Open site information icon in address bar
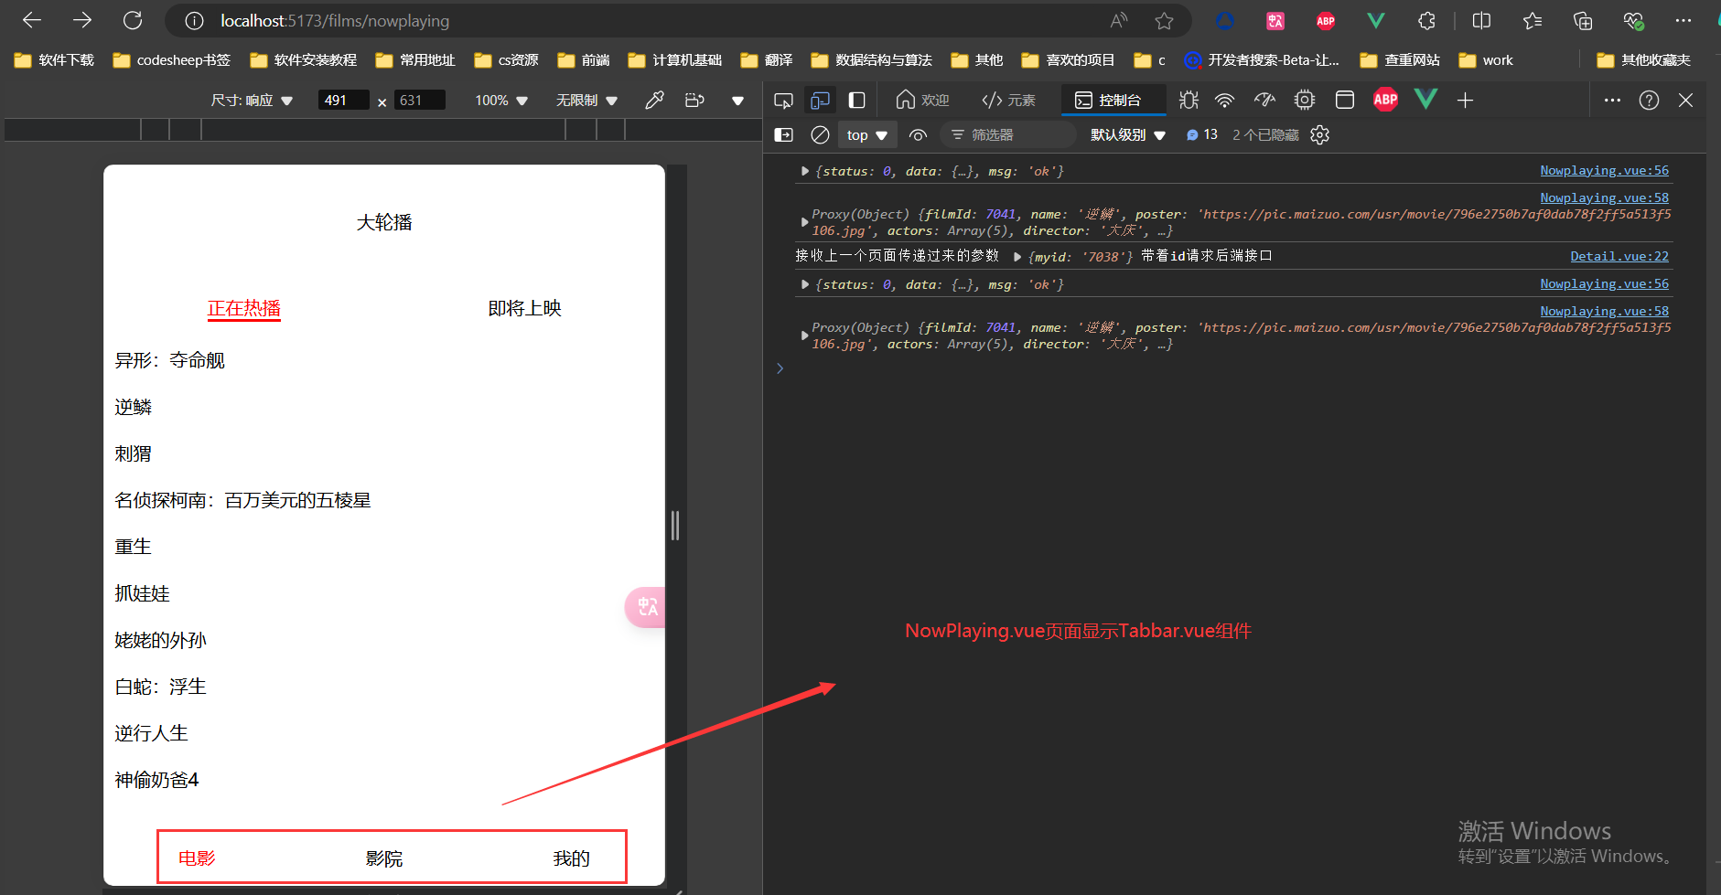Viewport: 1721px width, 895px height. click(x=194, y=20)
